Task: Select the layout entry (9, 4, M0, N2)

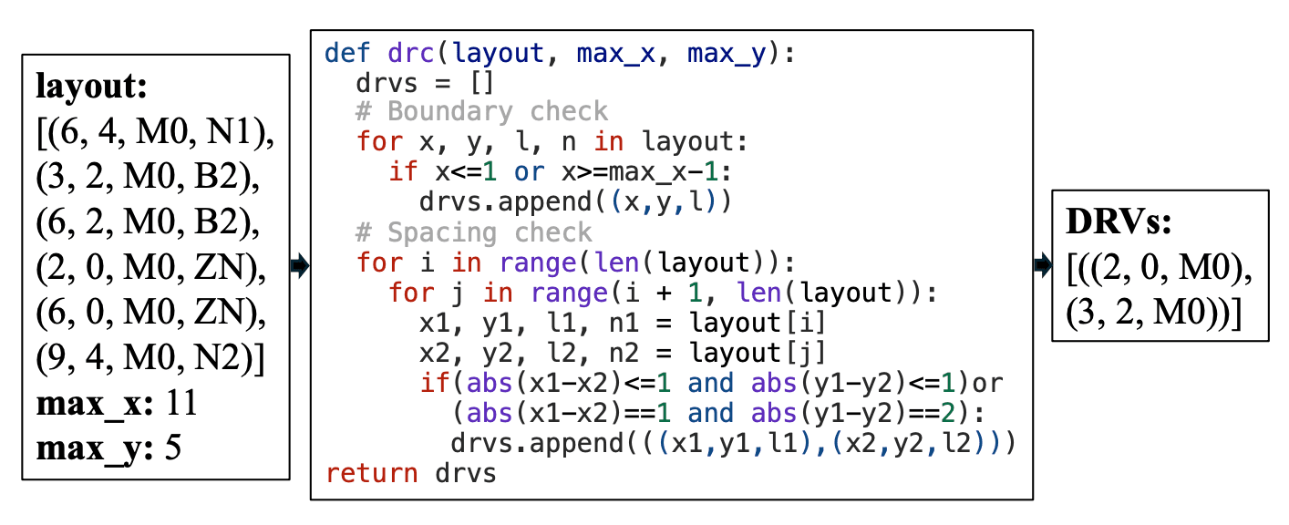Action: (150, 361)
